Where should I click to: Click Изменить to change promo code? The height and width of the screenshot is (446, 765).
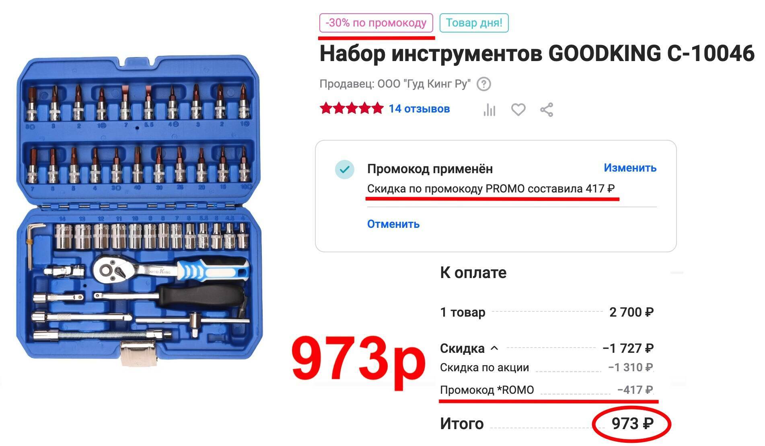(x=630, y=168)
